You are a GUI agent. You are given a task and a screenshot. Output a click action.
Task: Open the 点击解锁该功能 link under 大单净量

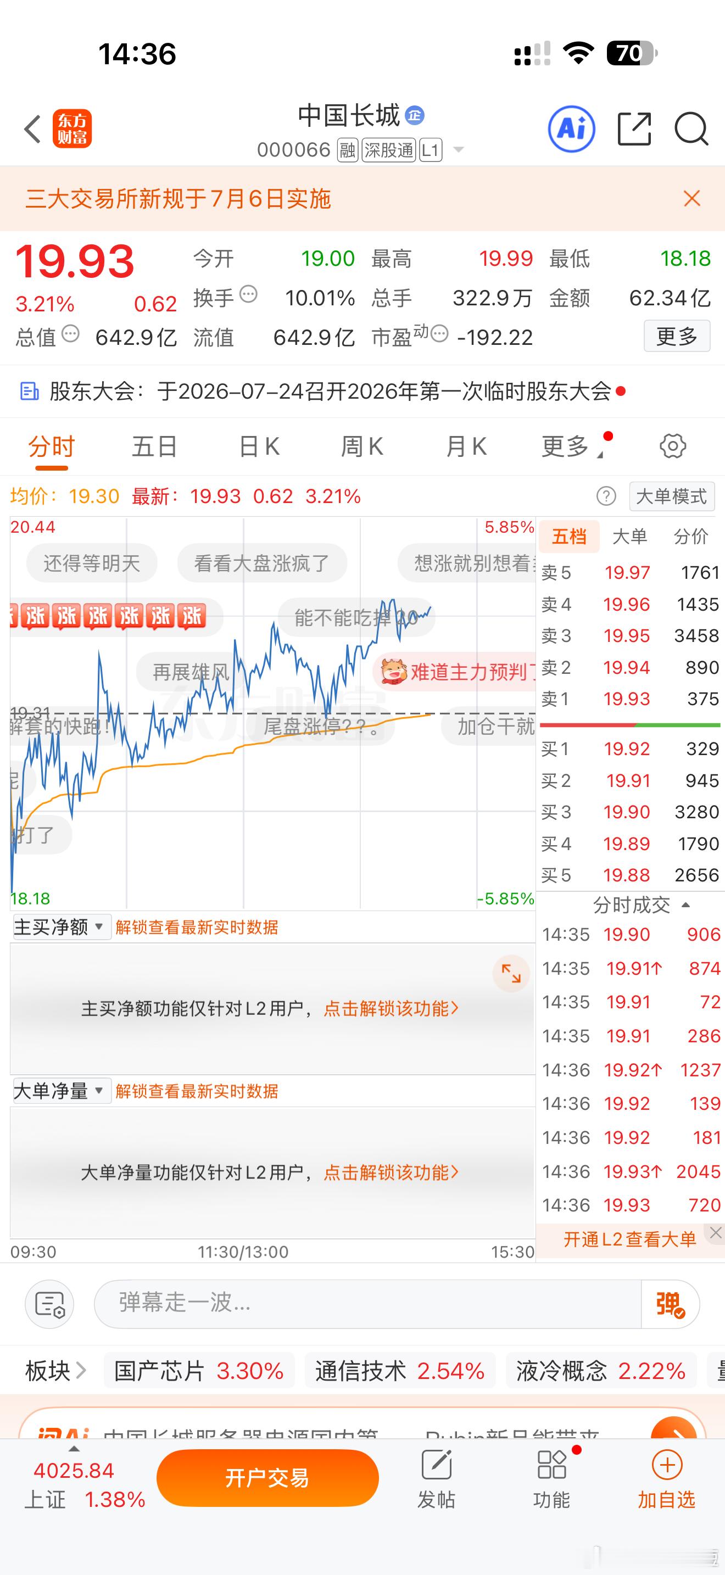click(391, 1172)
